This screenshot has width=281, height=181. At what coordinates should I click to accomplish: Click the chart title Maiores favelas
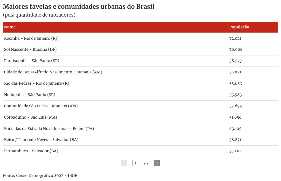tap(79, 7)
